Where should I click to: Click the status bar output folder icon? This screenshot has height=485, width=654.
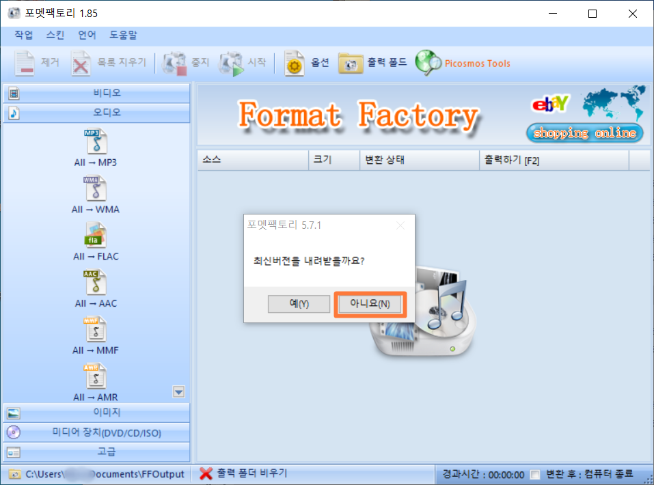click(x=15, y=475)
